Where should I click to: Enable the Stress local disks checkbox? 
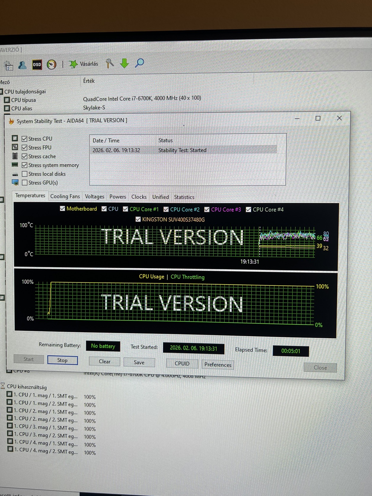pyautogui.click(x=25, y=174)
